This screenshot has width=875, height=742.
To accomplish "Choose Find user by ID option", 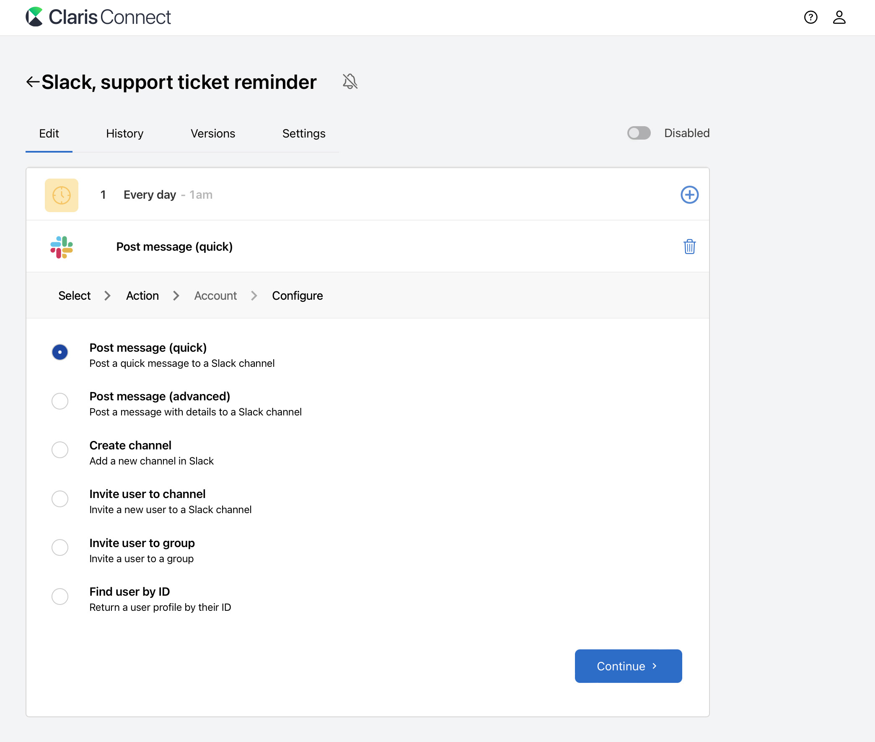I will click(x=60, y=597).
